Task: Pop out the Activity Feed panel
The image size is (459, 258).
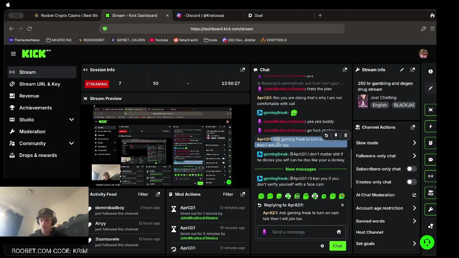Action: (x=158, y=194)
